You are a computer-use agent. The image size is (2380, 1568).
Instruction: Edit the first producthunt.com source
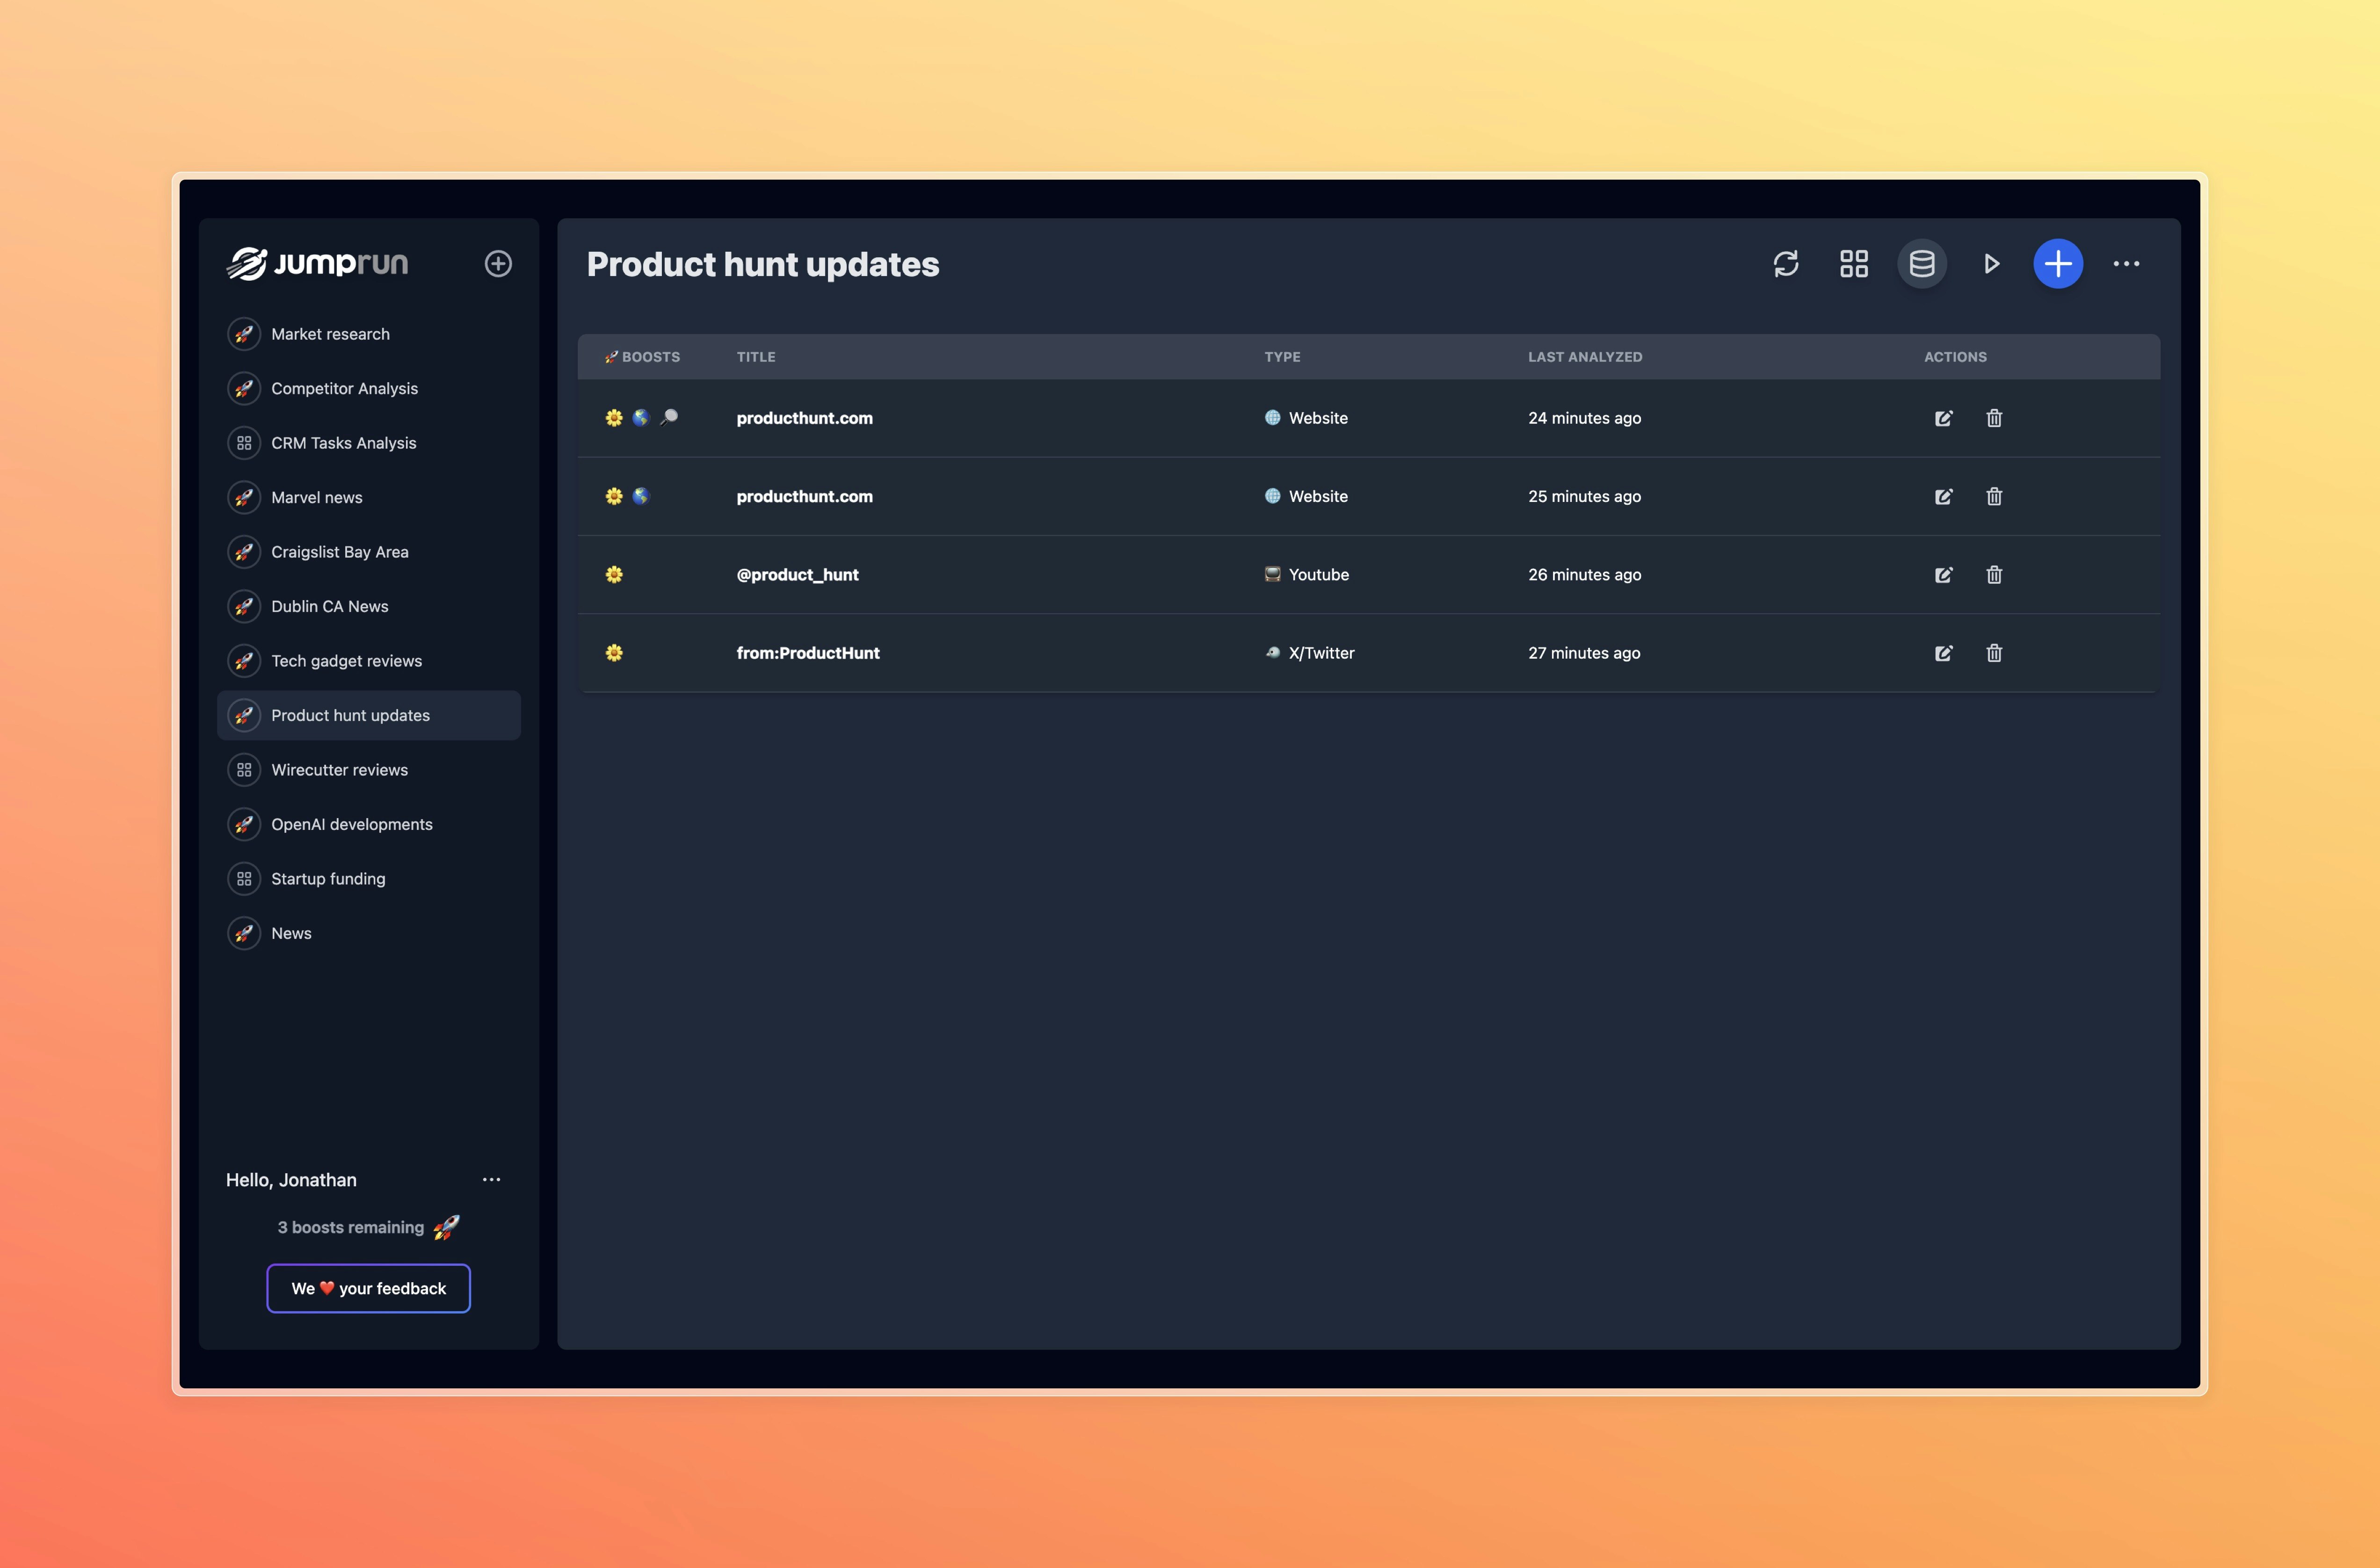[x=1943, y=418]
